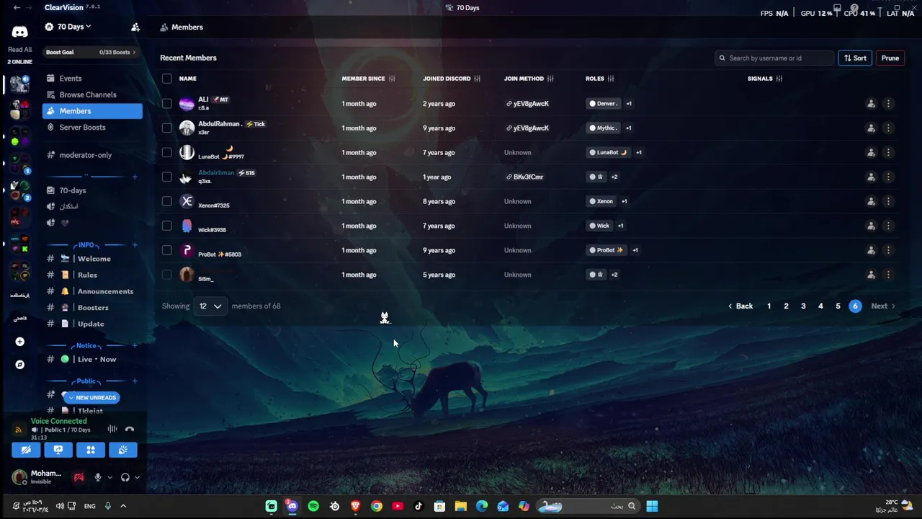The height and width of the screenshot is (519, 922).
Task: Launch an activity from voice panel
Action: 91,450
